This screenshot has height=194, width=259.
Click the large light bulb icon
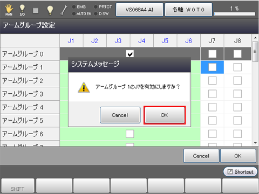[x=50, y=10]
